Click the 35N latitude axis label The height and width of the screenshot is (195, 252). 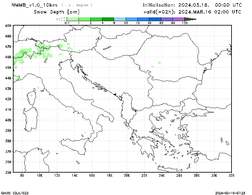pyautogui.click(x=8, y=172)
